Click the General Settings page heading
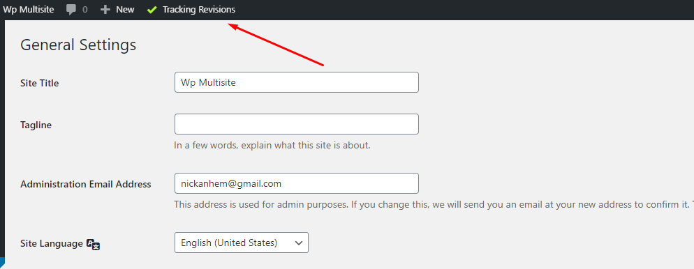The height and width of the screenshot is (269, 694). 78,45
